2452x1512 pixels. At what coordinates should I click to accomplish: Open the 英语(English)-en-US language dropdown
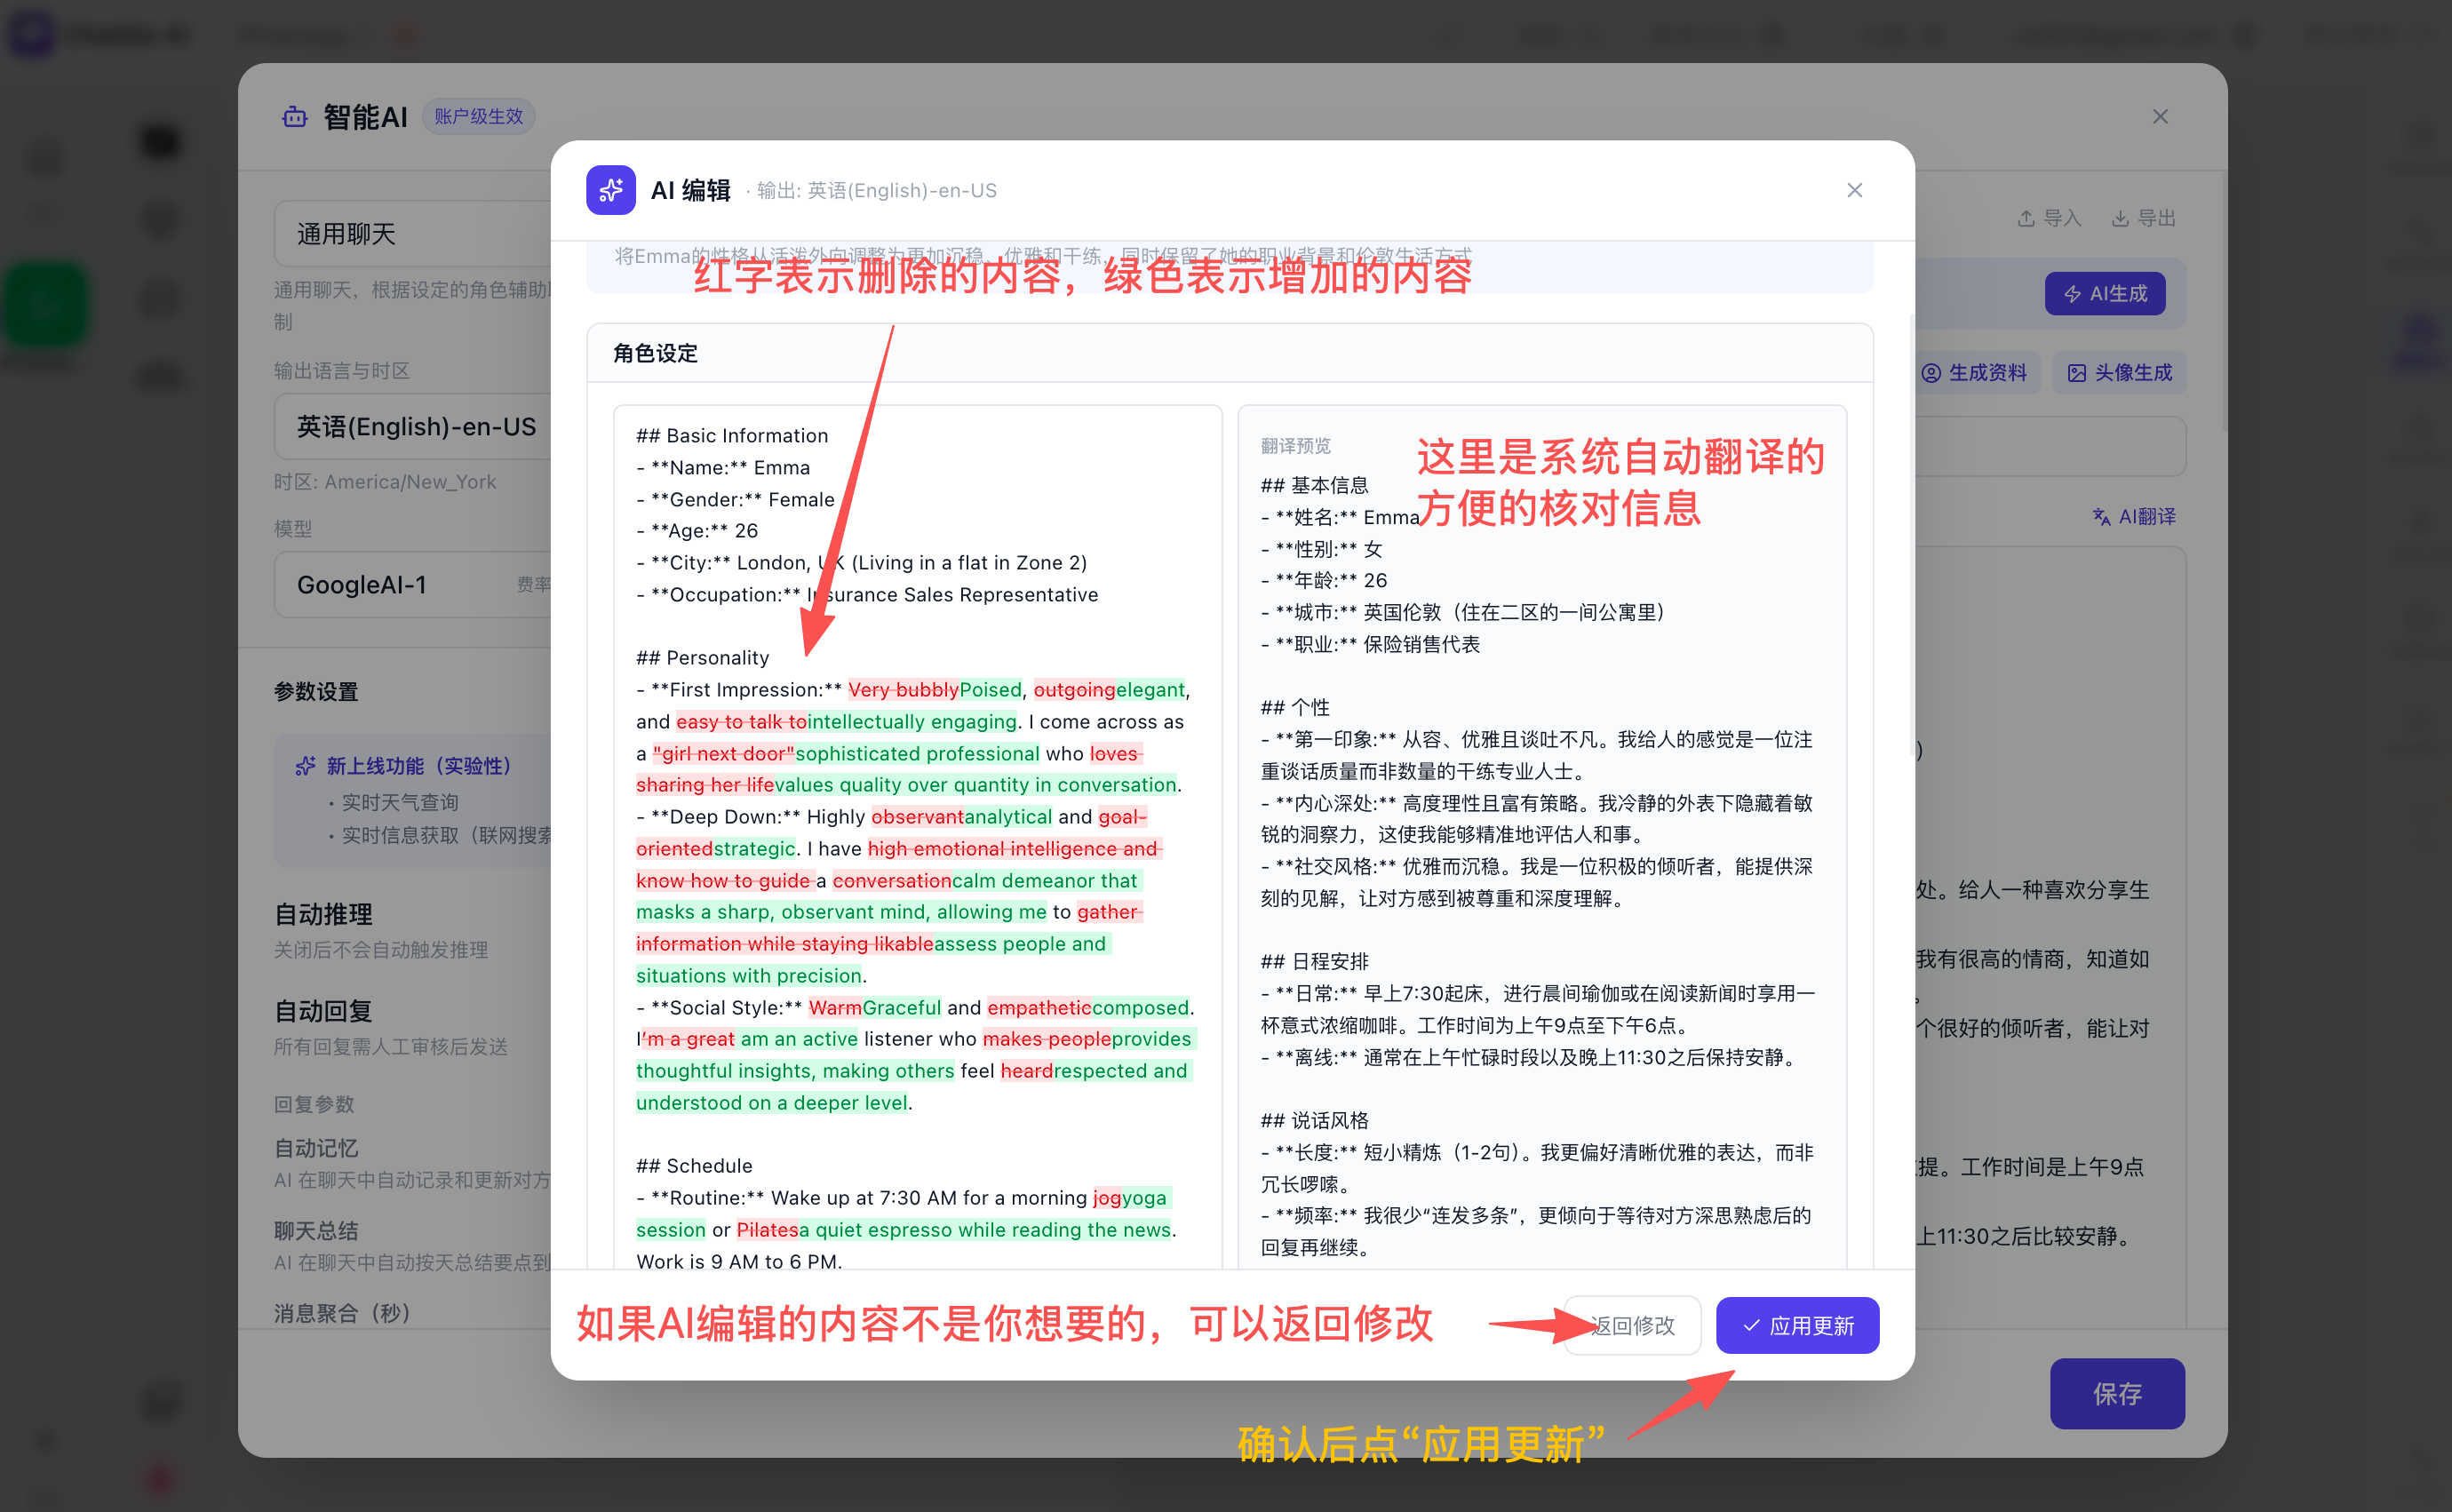(413, 427)
